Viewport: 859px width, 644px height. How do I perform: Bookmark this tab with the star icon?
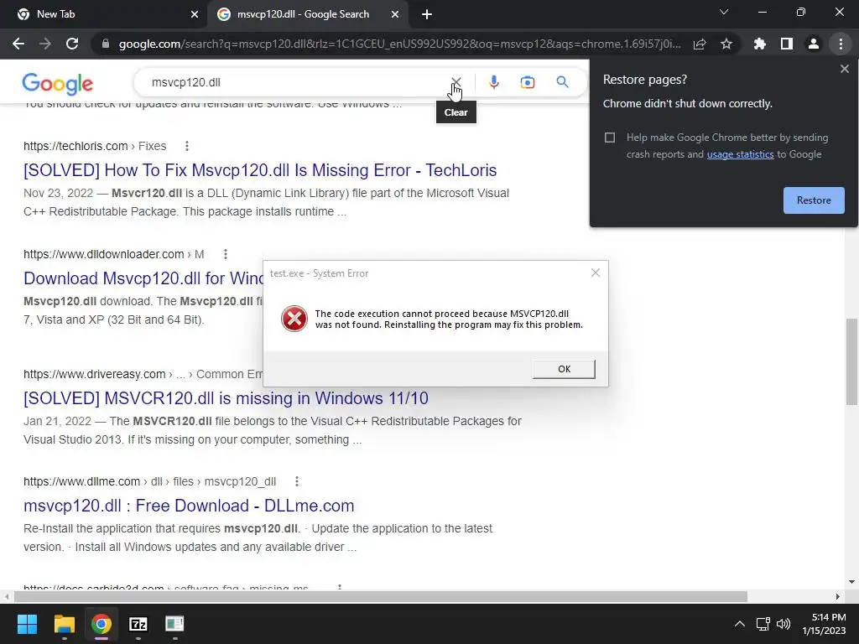click(x=726, y=44)
